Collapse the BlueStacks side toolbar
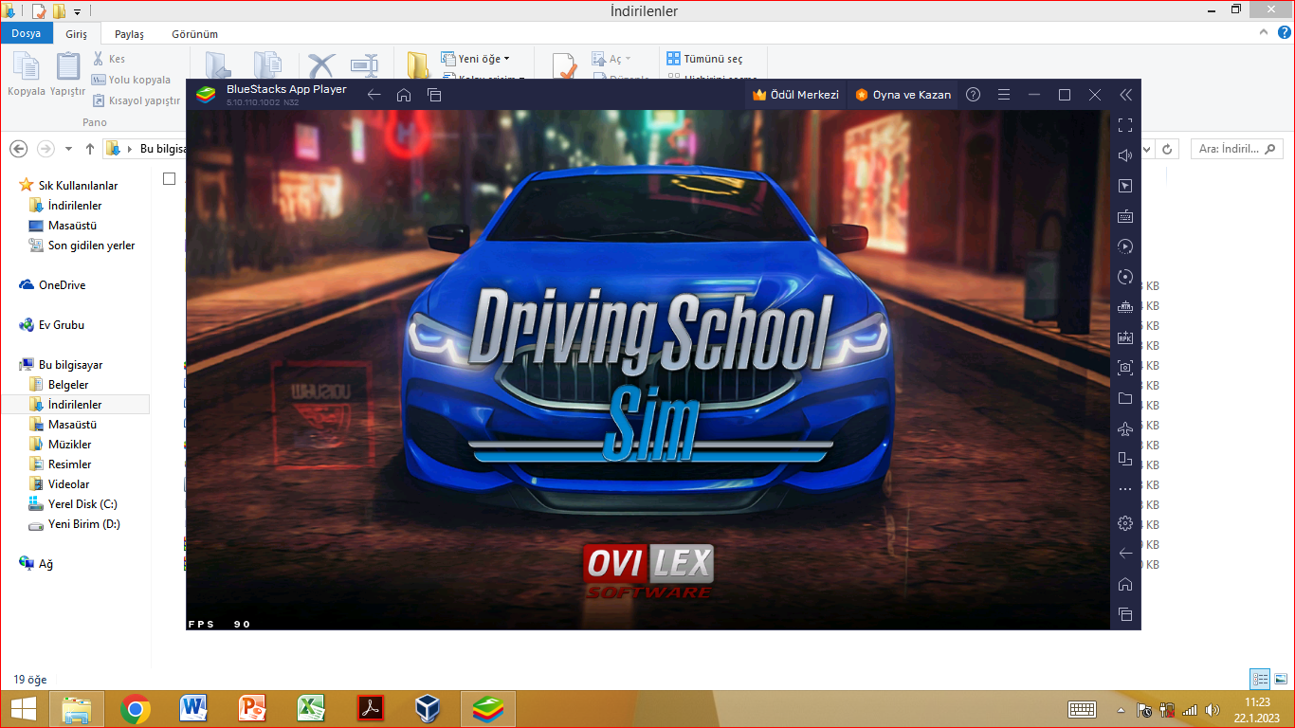The width and height of the screenshot is (1295, 728). coord(1125,95)
